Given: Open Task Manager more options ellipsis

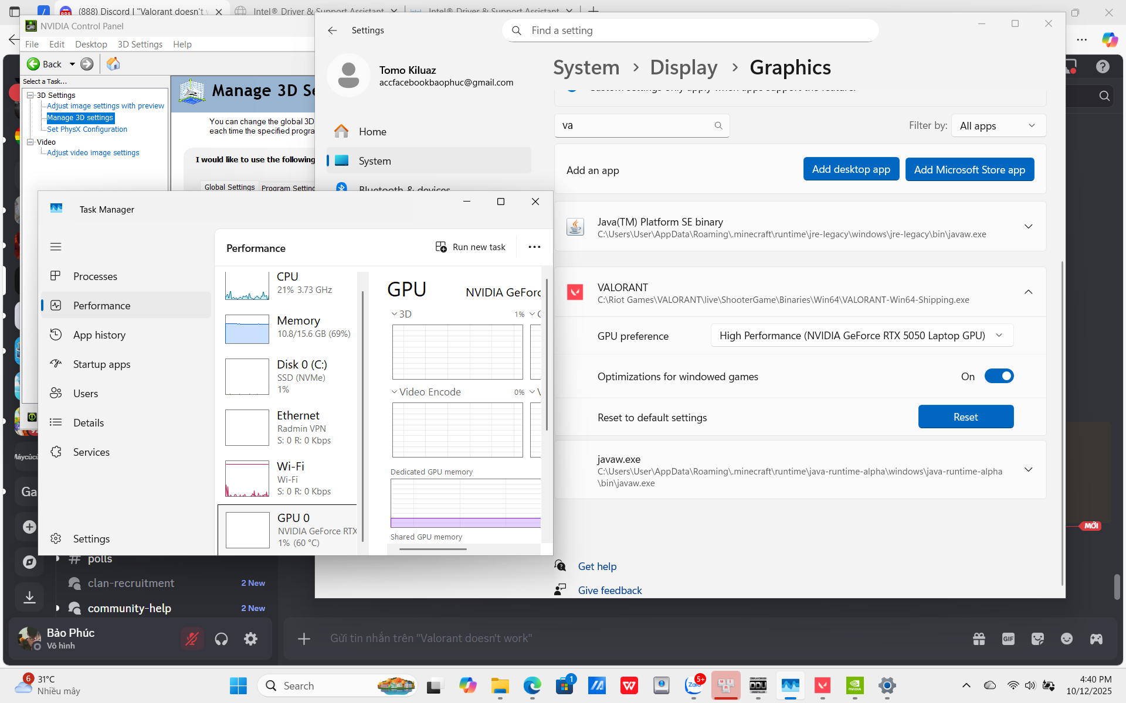Looking at the screenshot, I should pos(534,247).
